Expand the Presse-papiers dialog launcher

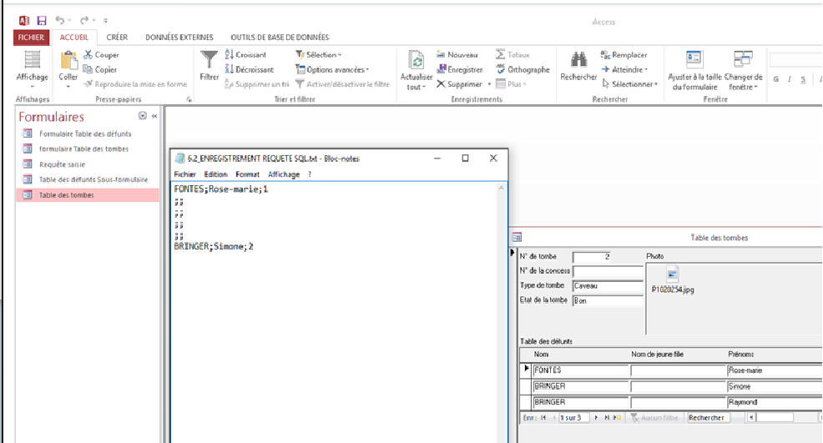[189, 99]
